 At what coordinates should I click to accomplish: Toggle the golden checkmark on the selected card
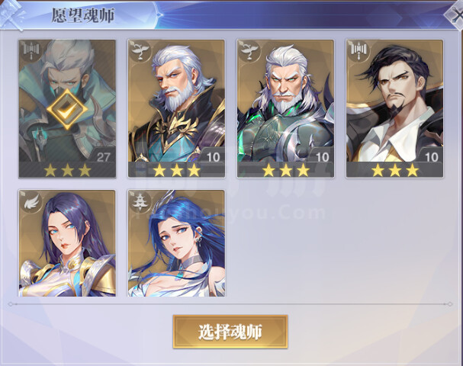click(67, 109)
